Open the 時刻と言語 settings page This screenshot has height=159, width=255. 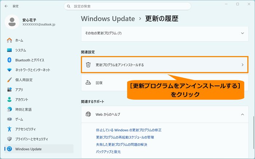(23, 110)
